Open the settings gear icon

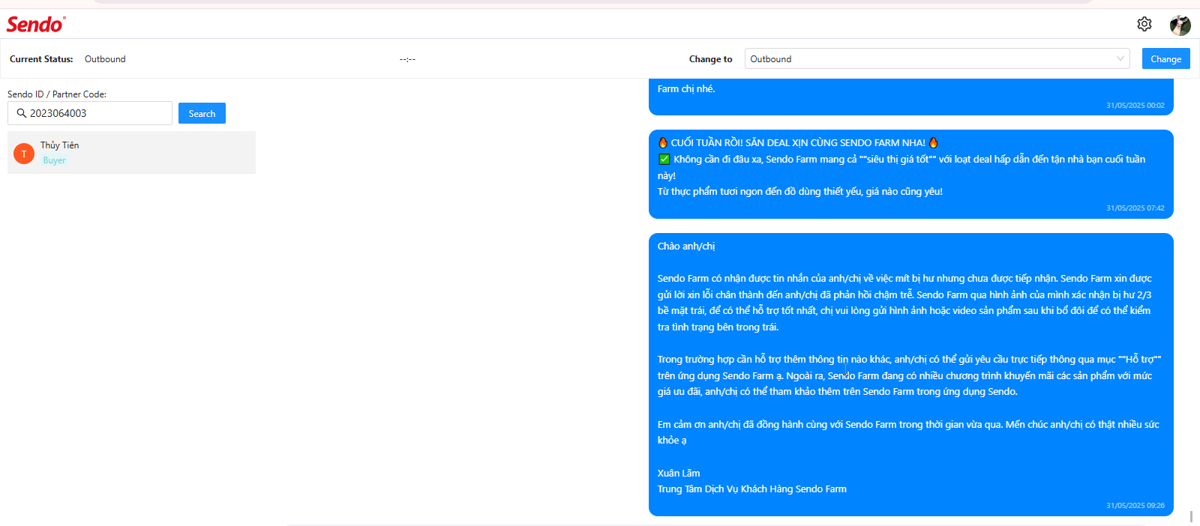click(x=1144, y=24)
